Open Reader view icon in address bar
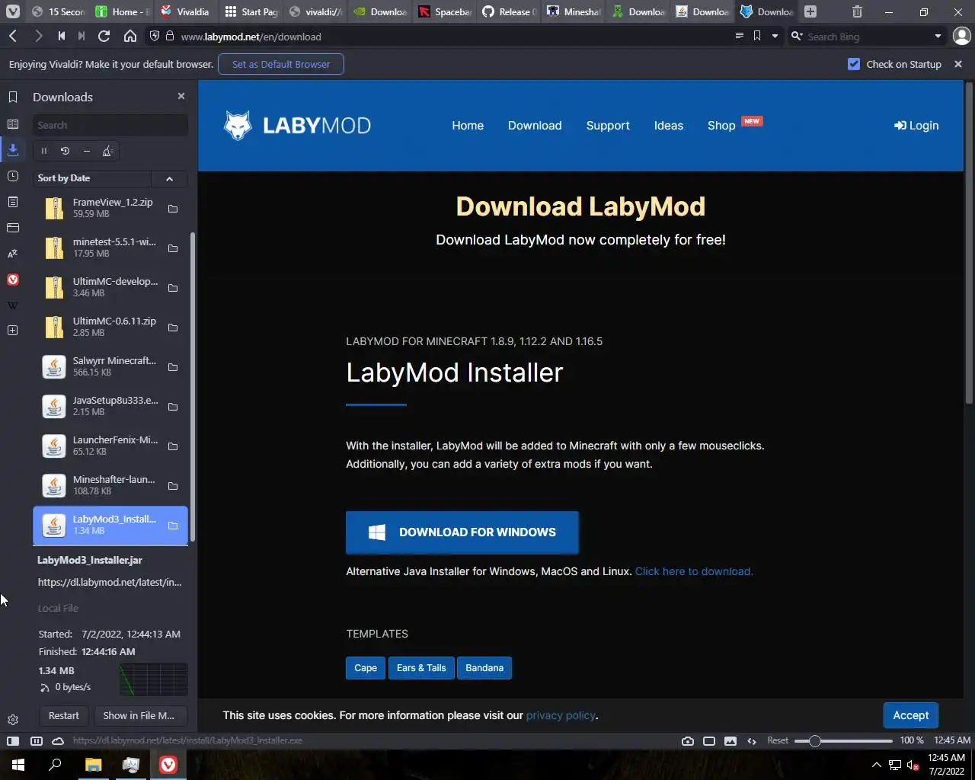 (x=739, y=36)
